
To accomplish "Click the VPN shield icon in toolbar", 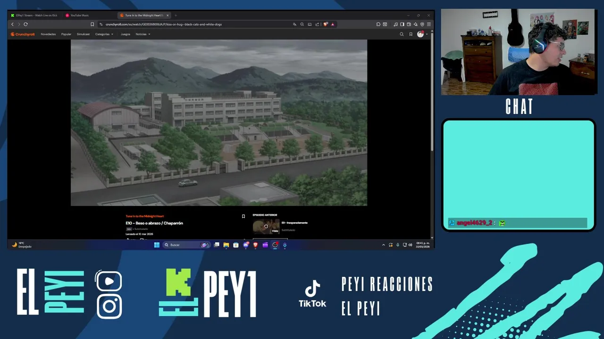I will point(422,24).
